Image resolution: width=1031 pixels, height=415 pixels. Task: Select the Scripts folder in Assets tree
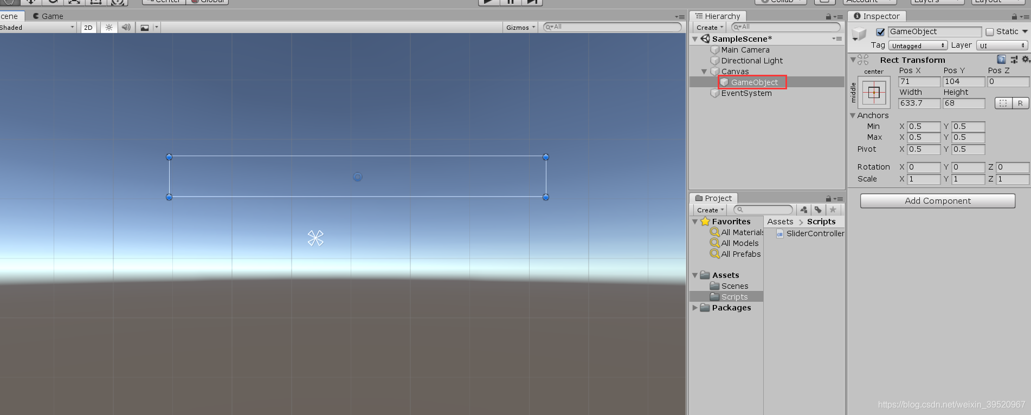point(729,297)
